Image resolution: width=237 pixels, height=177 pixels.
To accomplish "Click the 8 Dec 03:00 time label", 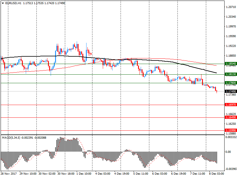I will click(216, 174).
